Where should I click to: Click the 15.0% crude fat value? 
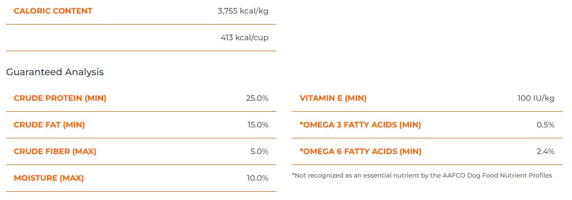point(258,125)
